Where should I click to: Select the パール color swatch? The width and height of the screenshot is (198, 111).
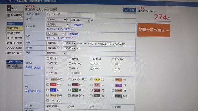53,79
